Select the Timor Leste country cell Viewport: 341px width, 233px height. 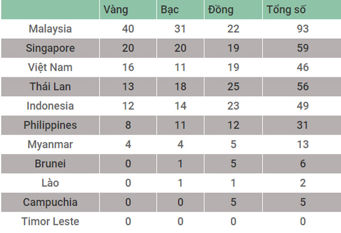[x=50, y=222]
